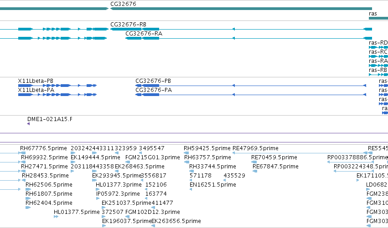Click feature 3556817
The height and width of the screenshot is (228, 388).
pyautogui.click(x=153, y=176)
